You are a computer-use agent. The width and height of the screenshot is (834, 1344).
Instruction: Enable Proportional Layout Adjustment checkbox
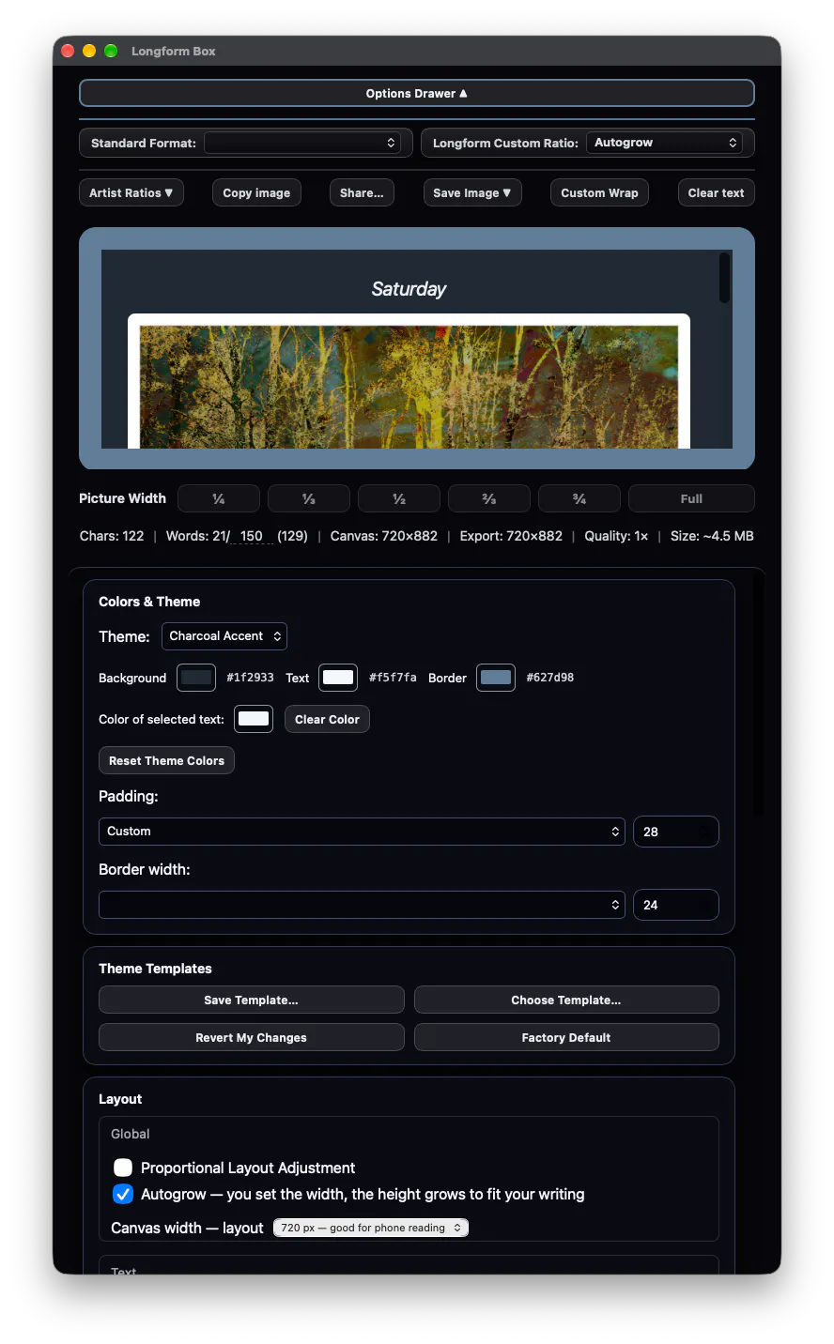click(x=123, y=1168)
